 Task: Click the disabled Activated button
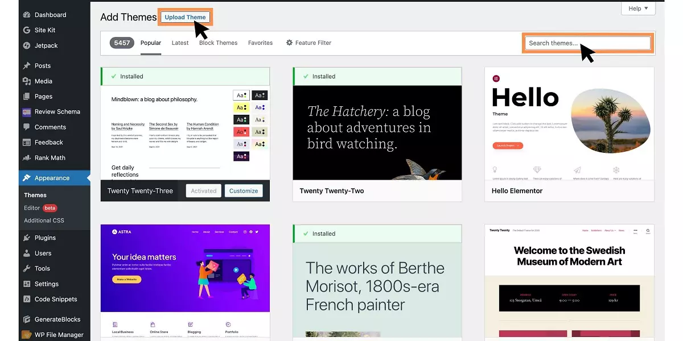204,191
